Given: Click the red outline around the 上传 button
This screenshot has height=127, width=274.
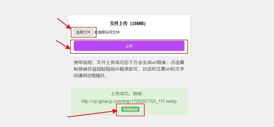Looking at the screenshot, I should (x=129, y=40).
